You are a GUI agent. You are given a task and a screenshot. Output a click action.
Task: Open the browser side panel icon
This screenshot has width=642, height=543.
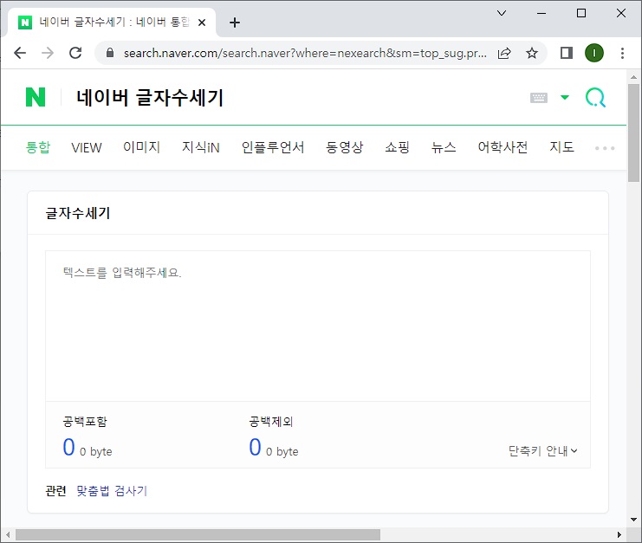[x=567, y=53]
